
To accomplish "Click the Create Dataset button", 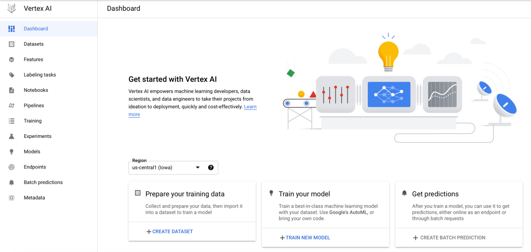I will [169, 231].
